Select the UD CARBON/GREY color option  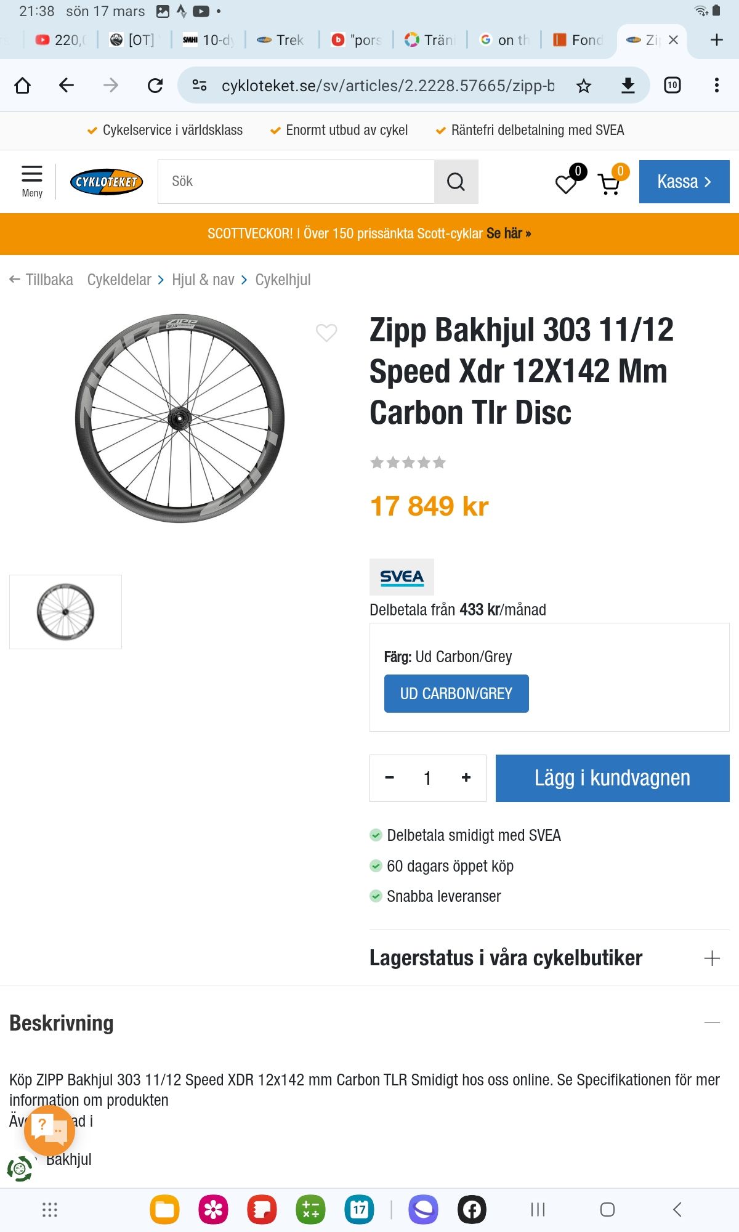pos(456,694)
